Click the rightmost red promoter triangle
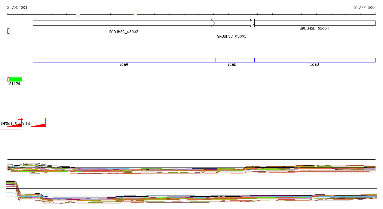 tap(40, 125)
